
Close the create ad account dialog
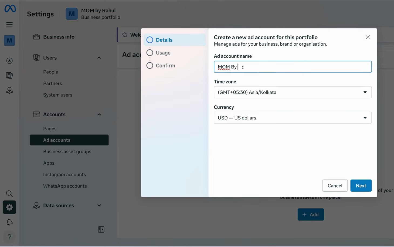point(368,37)
